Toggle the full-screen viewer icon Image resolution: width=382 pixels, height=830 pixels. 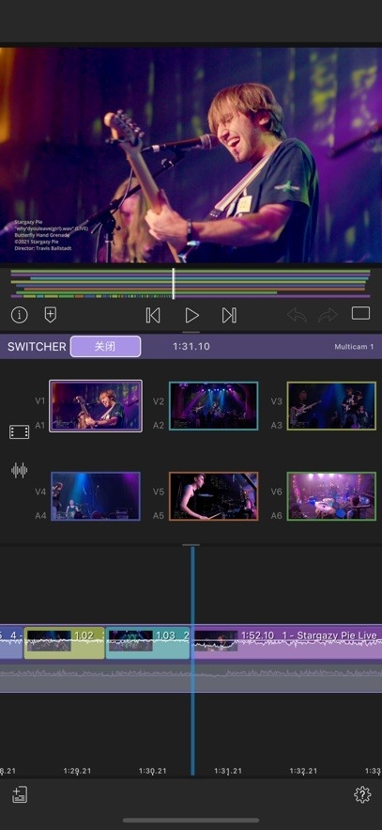coord(360,313)
